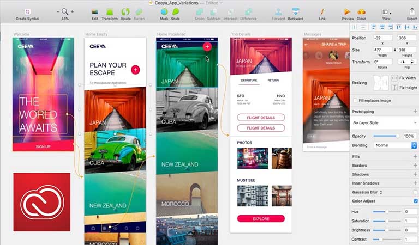Open the Cloud sharing icon

tap(361, 12)
